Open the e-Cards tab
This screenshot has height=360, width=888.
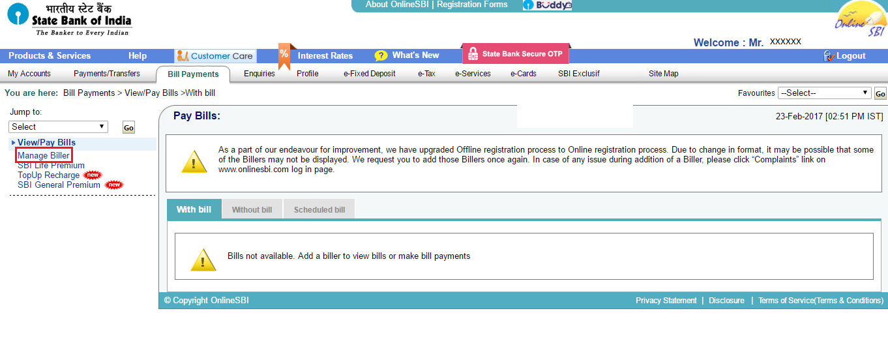(x=524, y=74)
